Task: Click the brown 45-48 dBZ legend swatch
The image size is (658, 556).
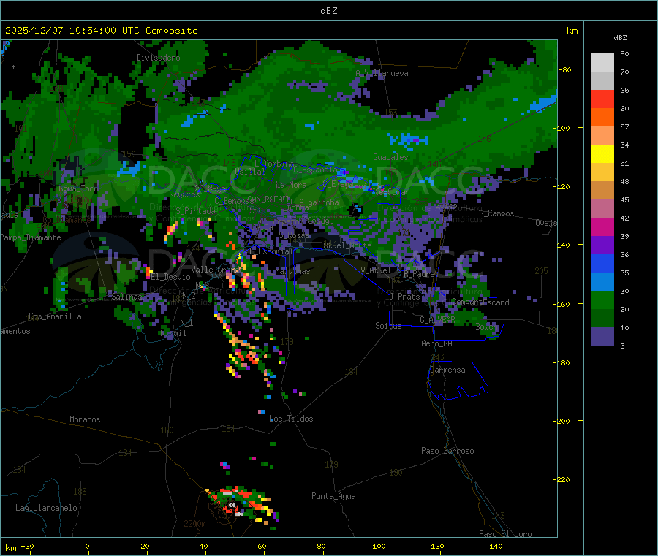Action: tap(602, 191)
